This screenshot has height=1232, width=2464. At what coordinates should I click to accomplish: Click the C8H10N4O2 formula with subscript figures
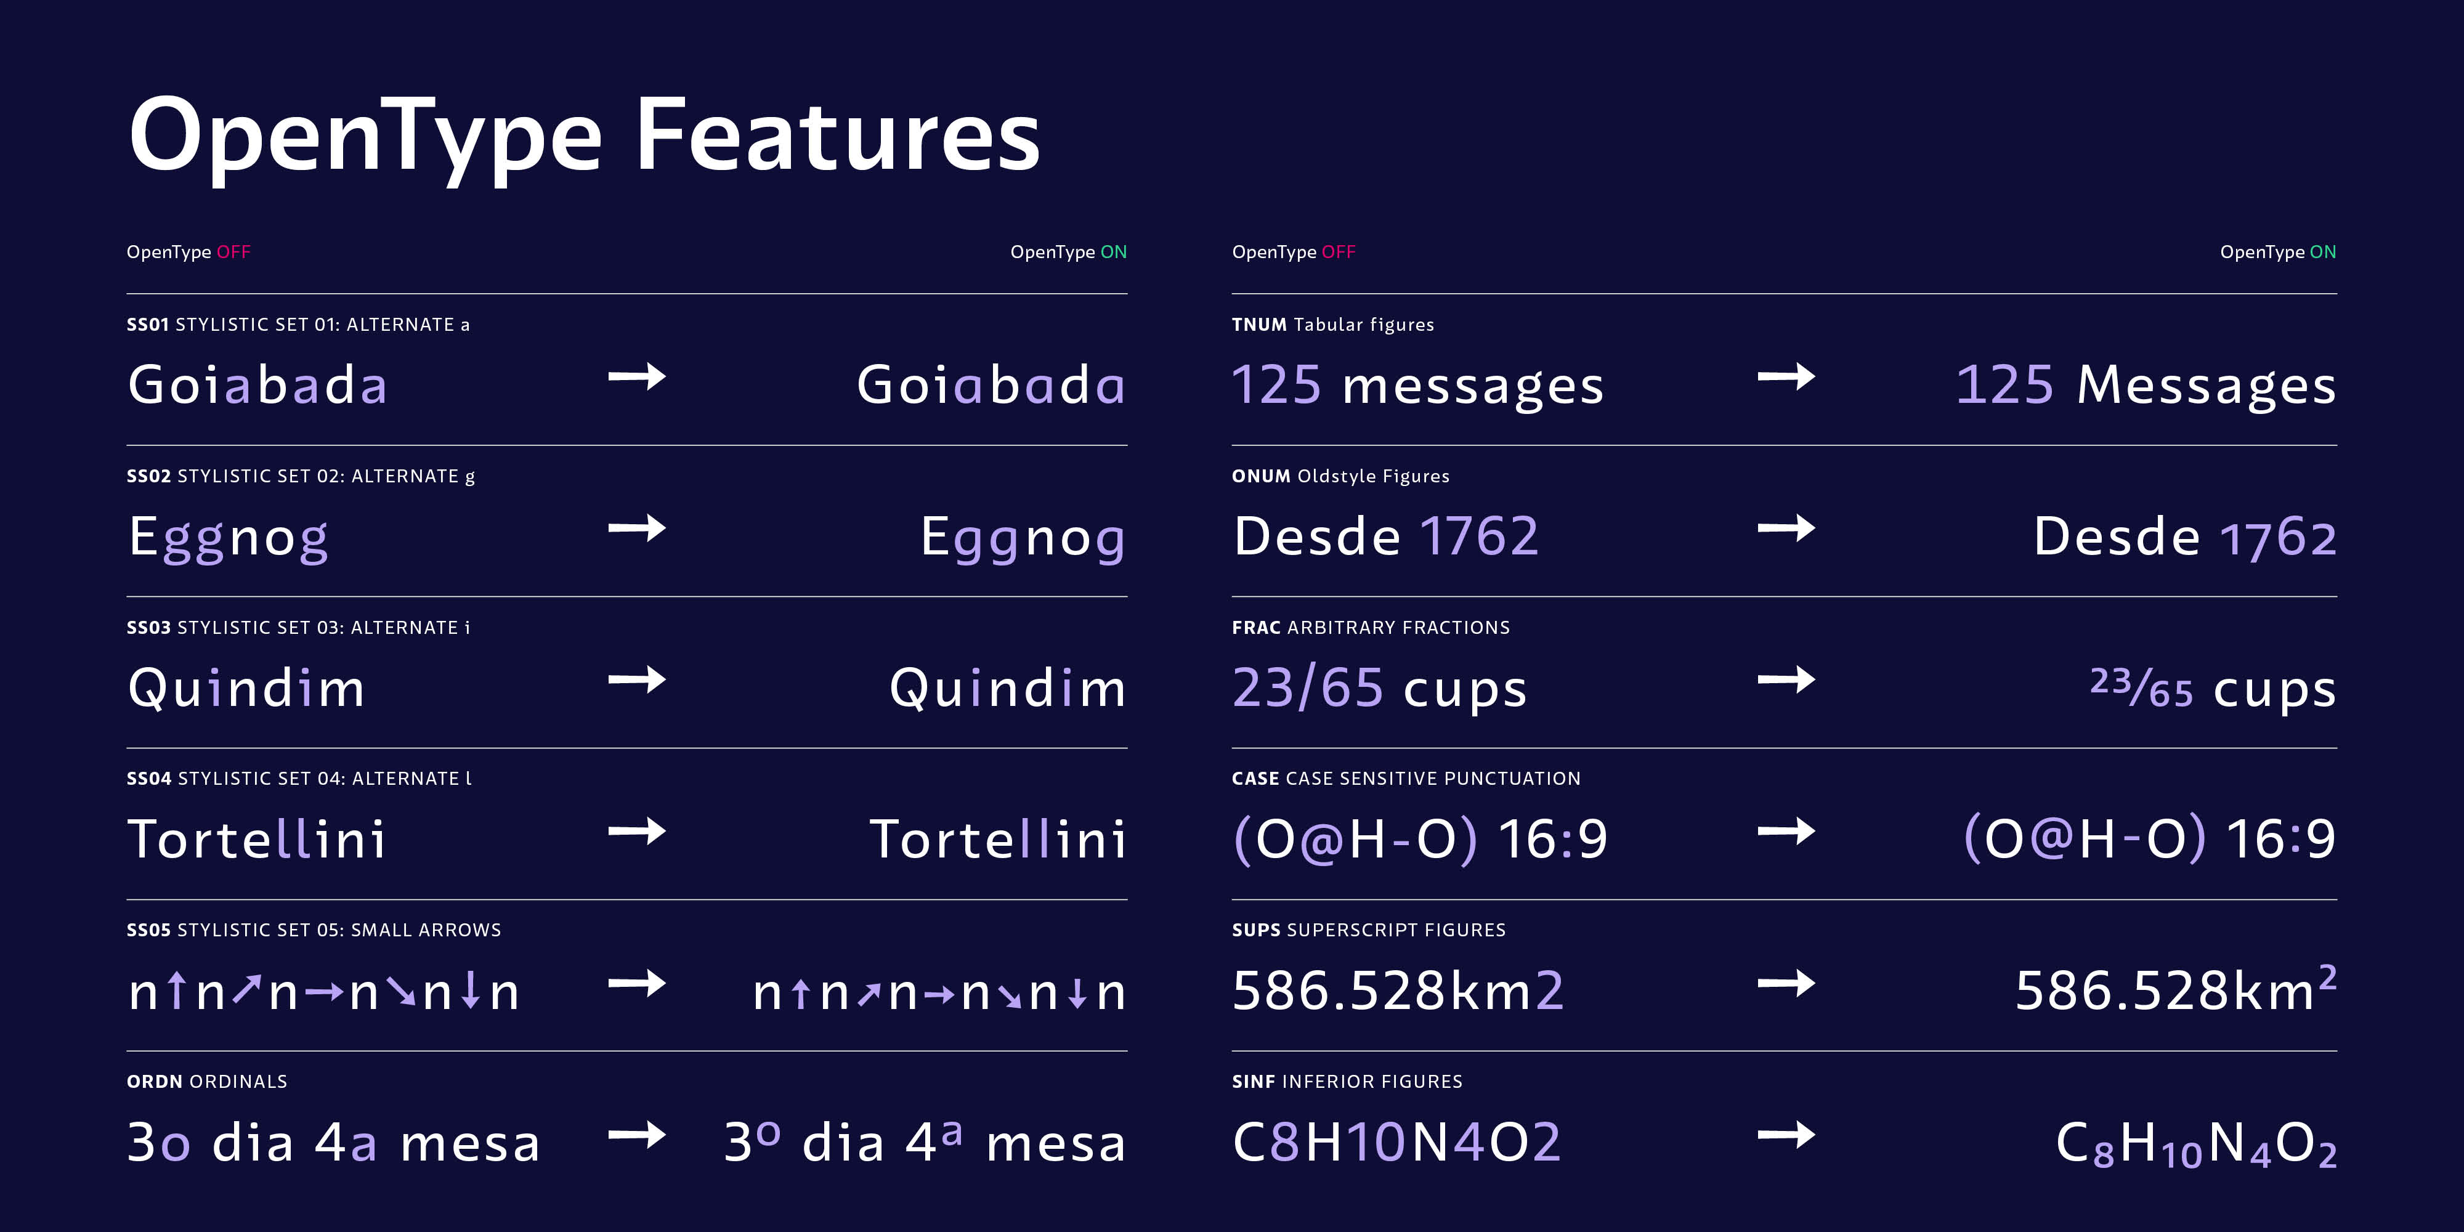[2195, 1143]
